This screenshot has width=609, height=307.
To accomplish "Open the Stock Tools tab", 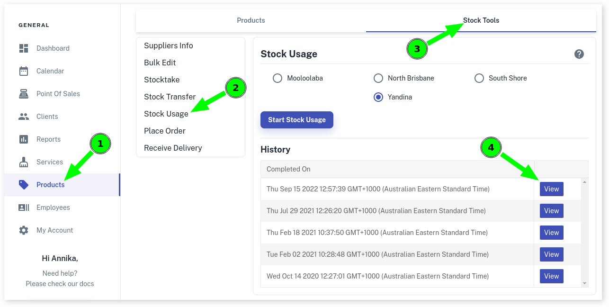I will (x=481, y=20).
